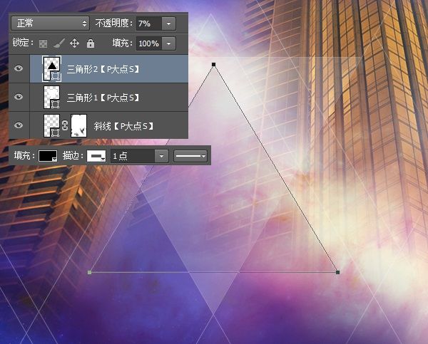428x344 pixels.
Task: Open the 描边 stroke color swatch
Action: point(96,156)
